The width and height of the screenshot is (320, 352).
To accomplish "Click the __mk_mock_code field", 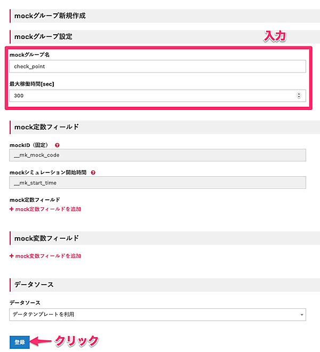I will (x=157, y=155).
